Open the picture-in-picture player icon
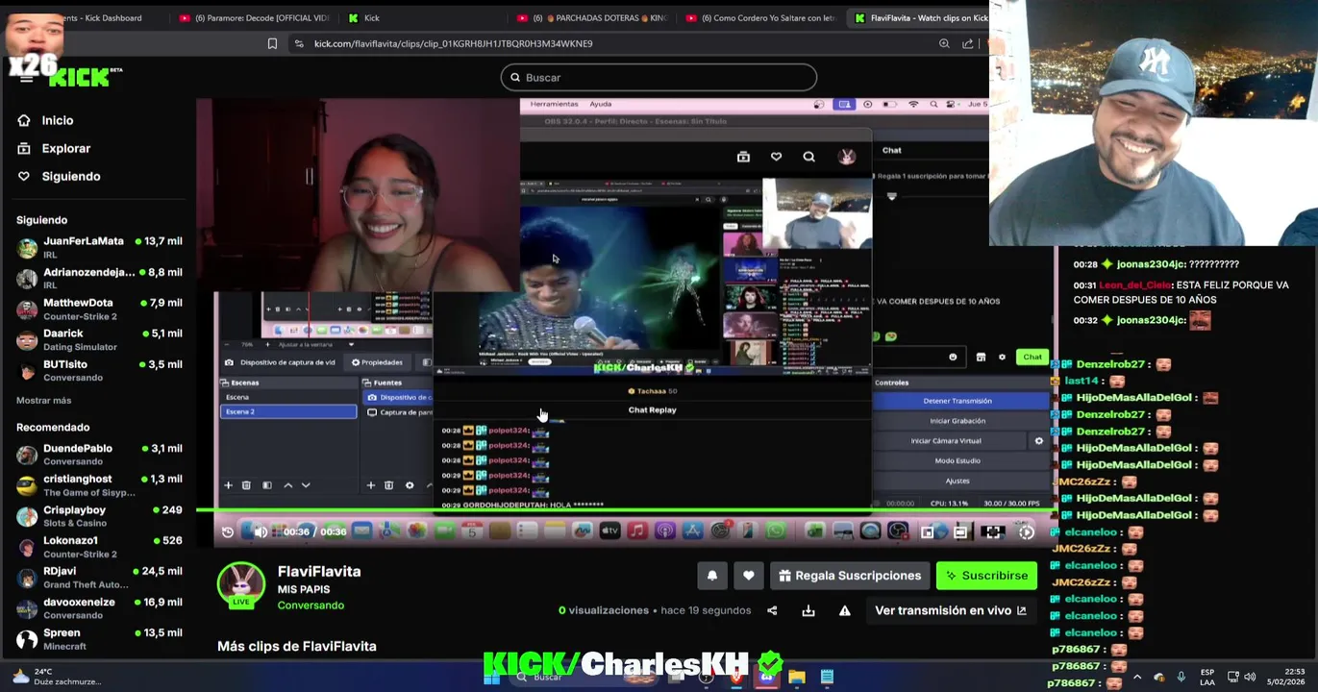The height and width of the screenshot is (692, 1318). click(x=928, y=531)
